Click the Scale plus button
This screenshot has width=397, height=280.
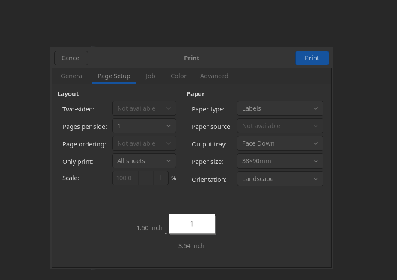(161, 178)
